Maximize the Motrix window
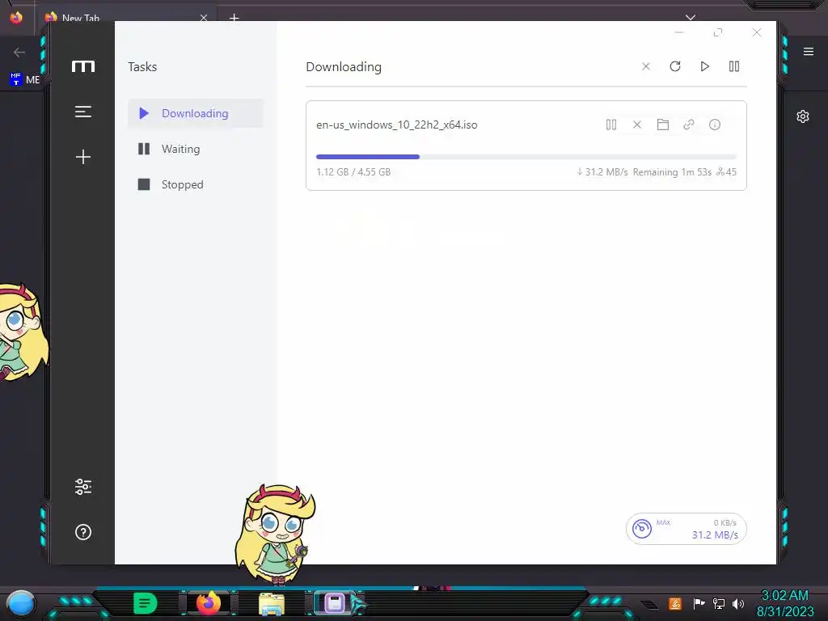The height and width of the screenshot is (621, 828). click(x=718, y=32)
